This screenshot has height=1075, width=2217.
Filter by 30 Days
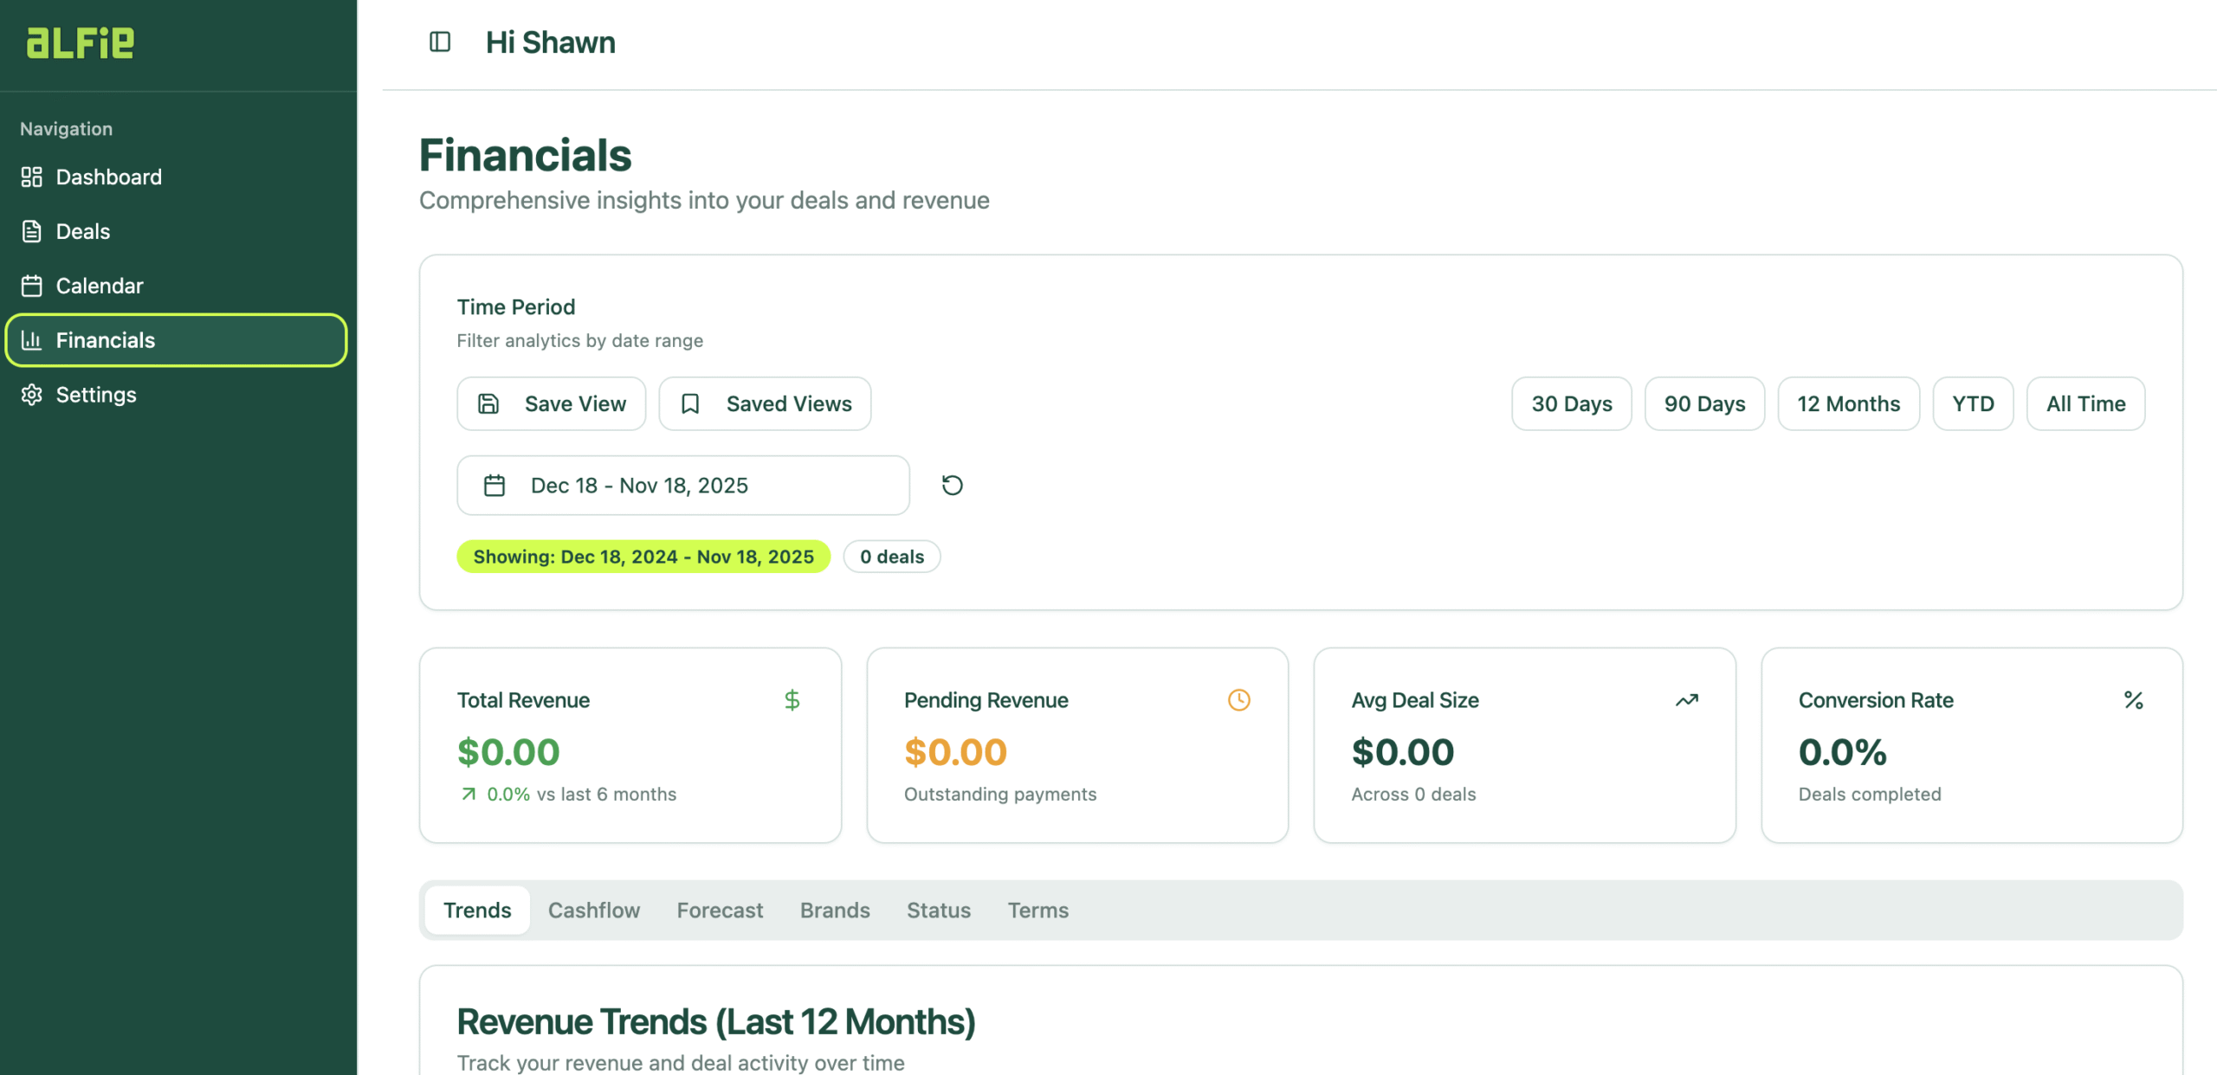[x=1571, y=404]
